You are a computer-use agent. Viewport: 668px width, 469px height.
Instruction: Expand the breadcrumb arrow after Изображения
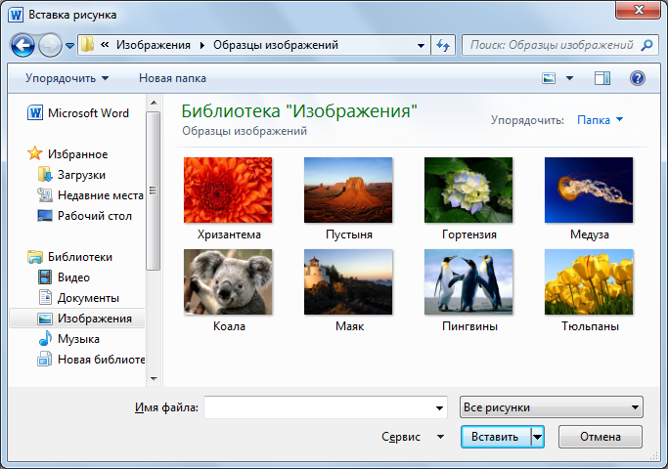pos(201,45)
